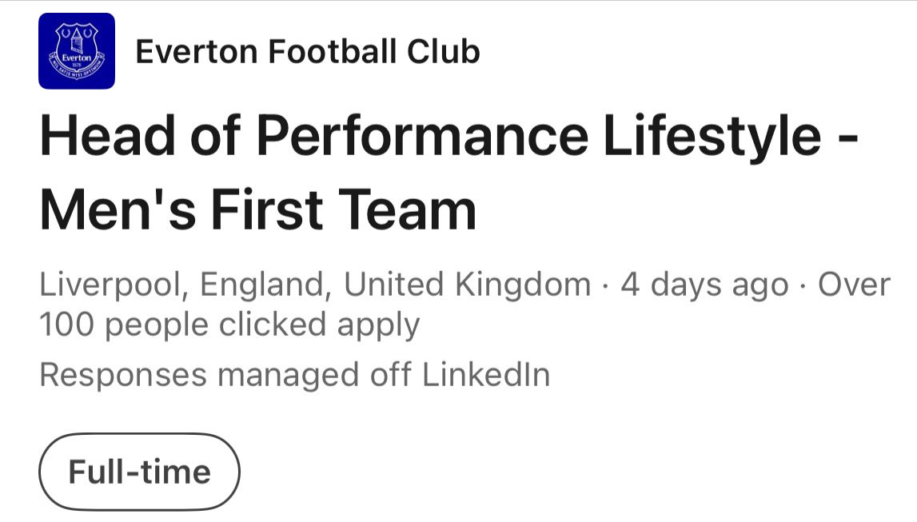Click the Men's First Team title line
The width and height of the screenshot is (917, 522).
point(258,210)
